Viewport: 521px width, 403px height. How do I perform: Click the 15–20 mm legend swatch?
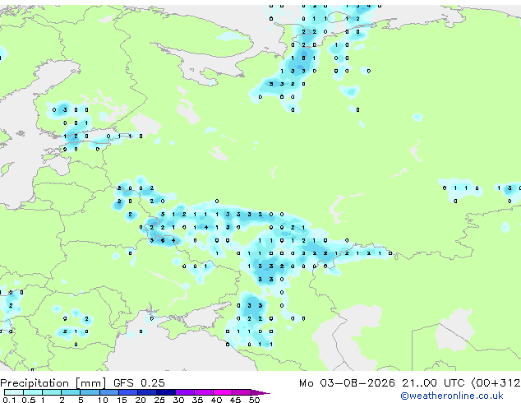(x=128, y=392)
